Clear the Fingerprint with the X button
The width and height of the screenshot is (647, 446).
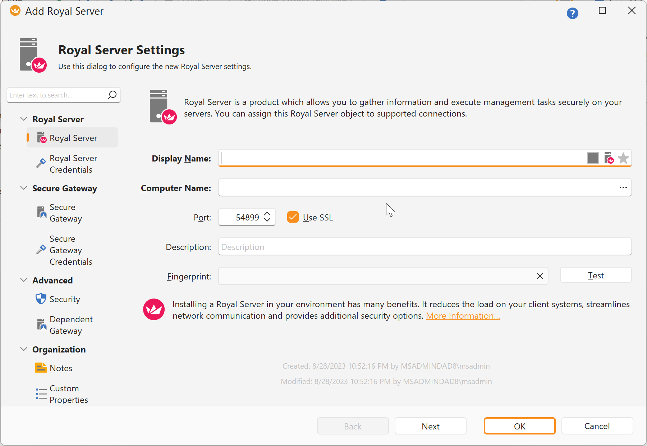[540, 276]
